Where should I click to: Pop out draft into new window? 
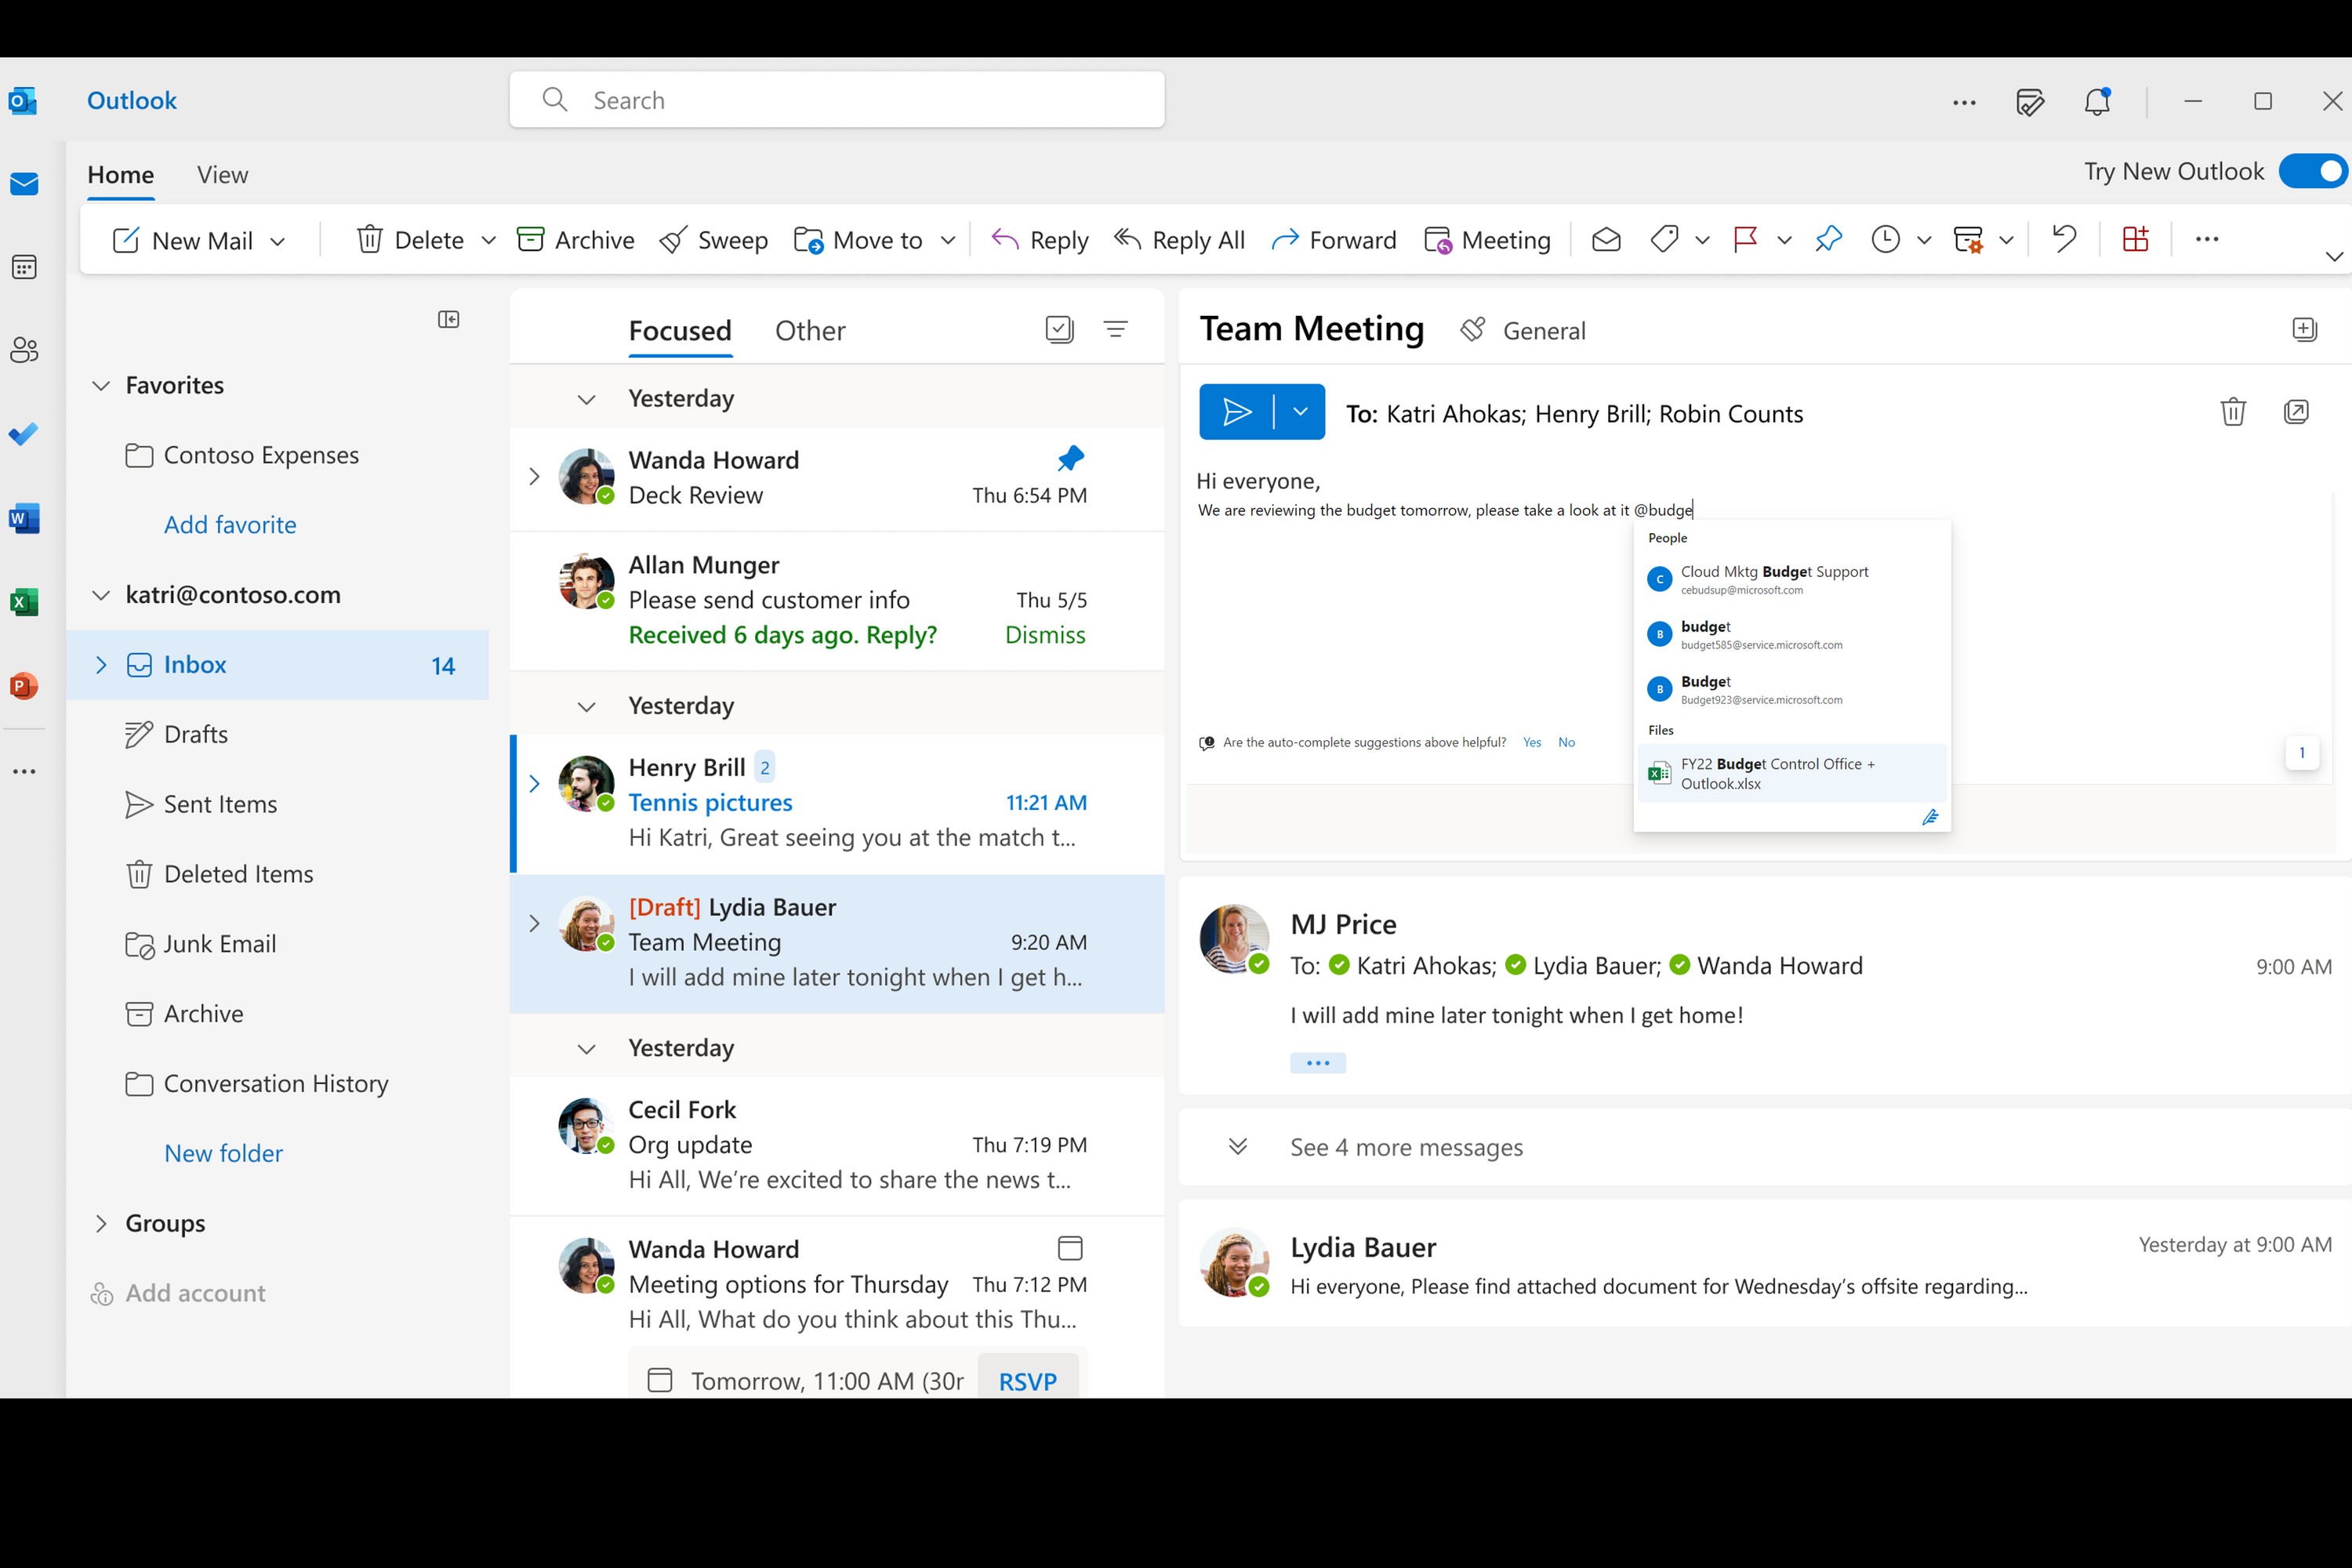coord(2296,412)
